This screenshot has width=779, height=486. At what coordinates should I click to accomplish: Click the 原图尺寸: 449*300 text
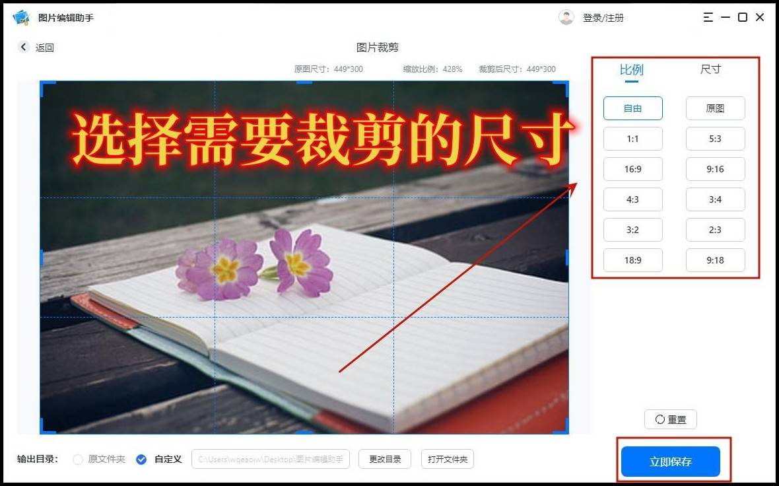[328, 69]
